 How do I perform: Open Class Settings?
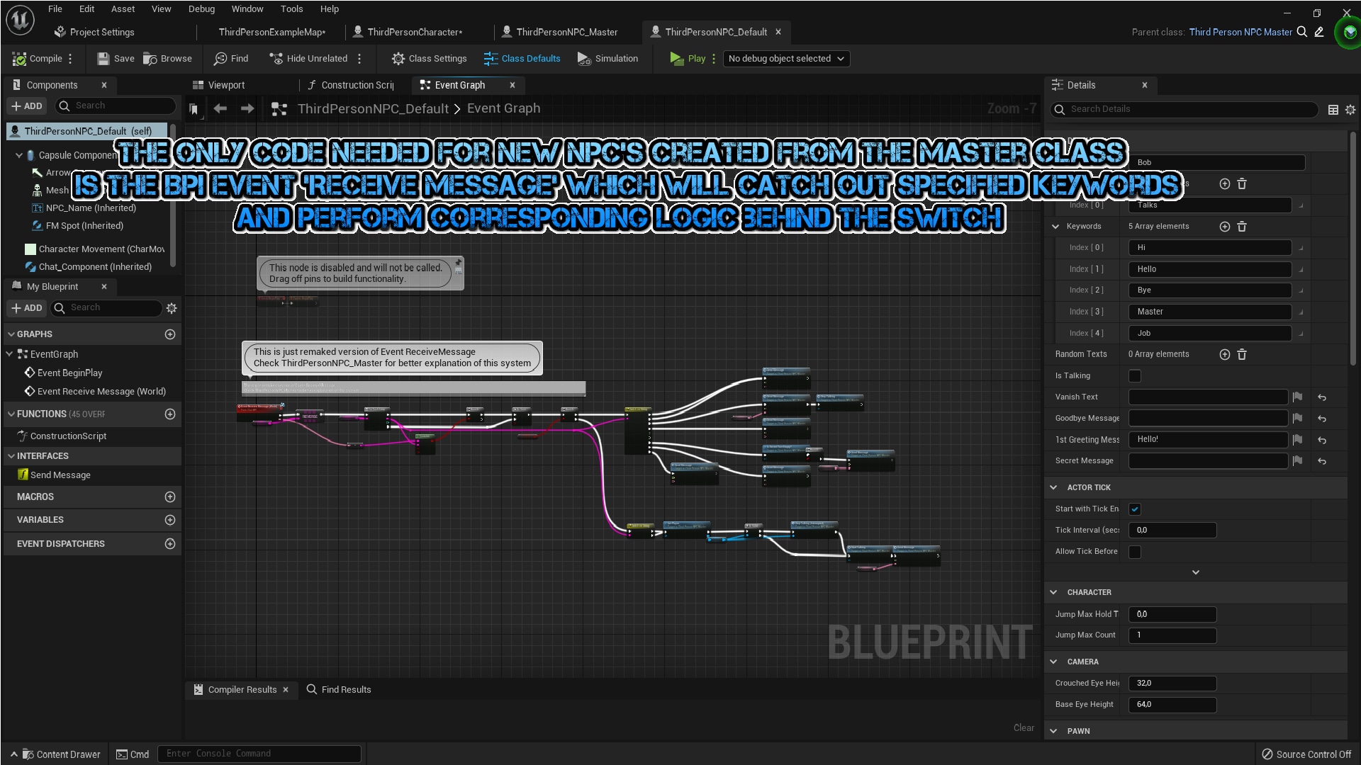(429, 58)
